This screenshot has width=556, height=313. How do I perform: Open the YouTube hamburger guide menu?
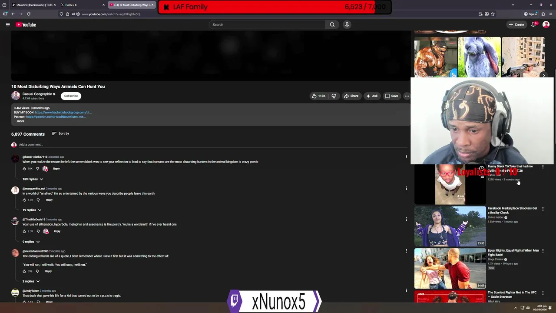7,25
